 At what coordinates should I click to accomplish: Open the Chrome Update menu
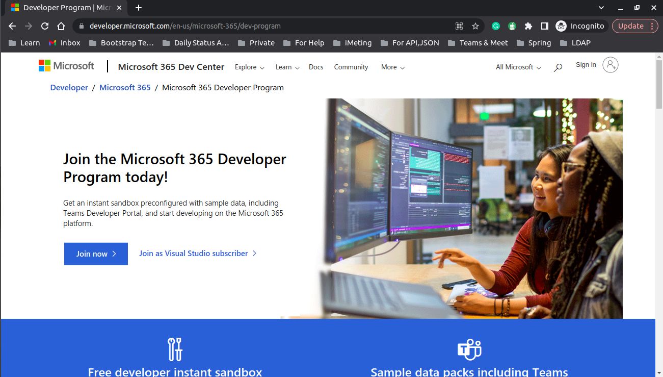[x=635, y=26]
